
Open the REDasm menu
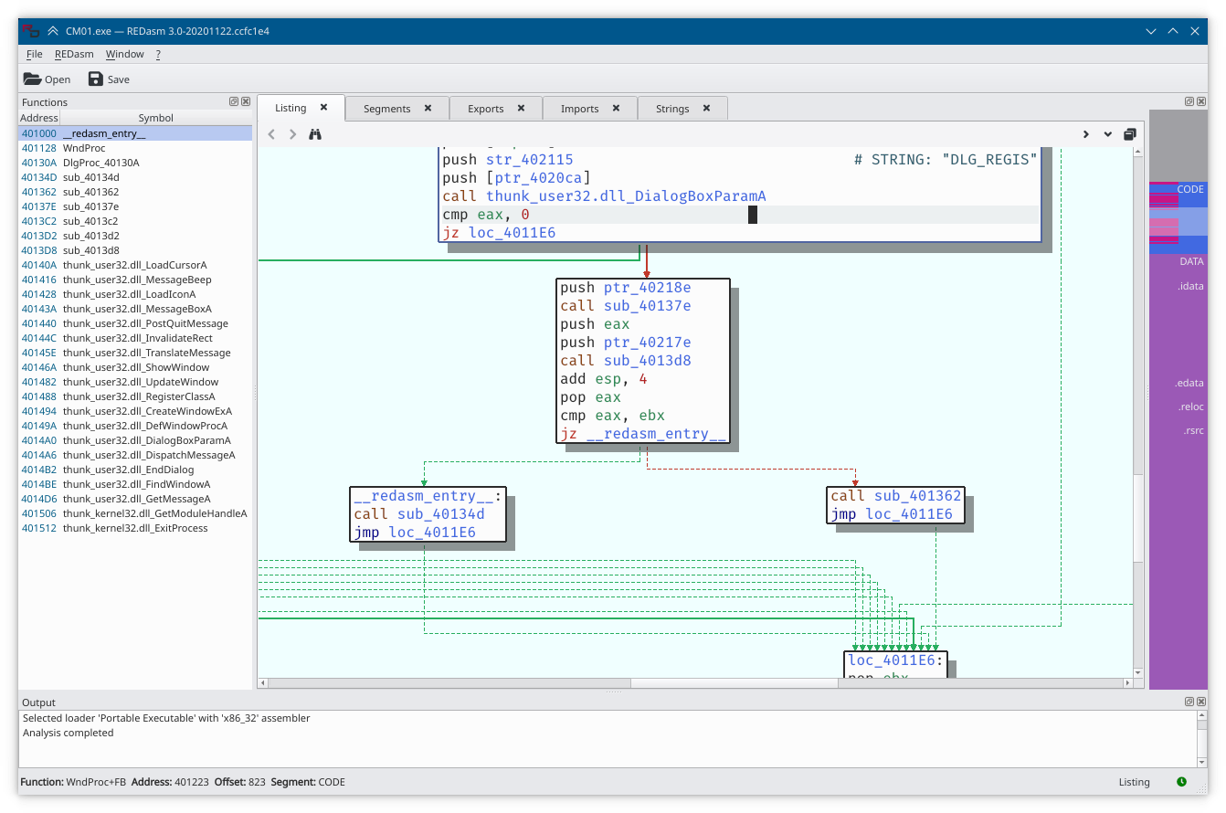(74, 55)
